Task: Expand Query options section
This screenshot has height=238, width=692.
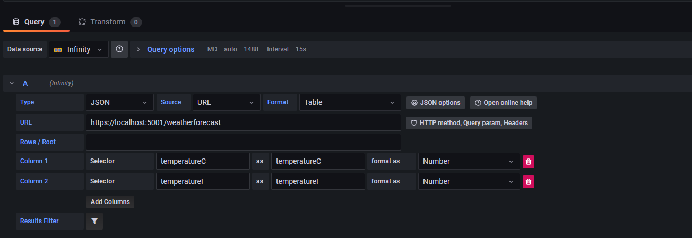Action: click(x=166, y=49)
